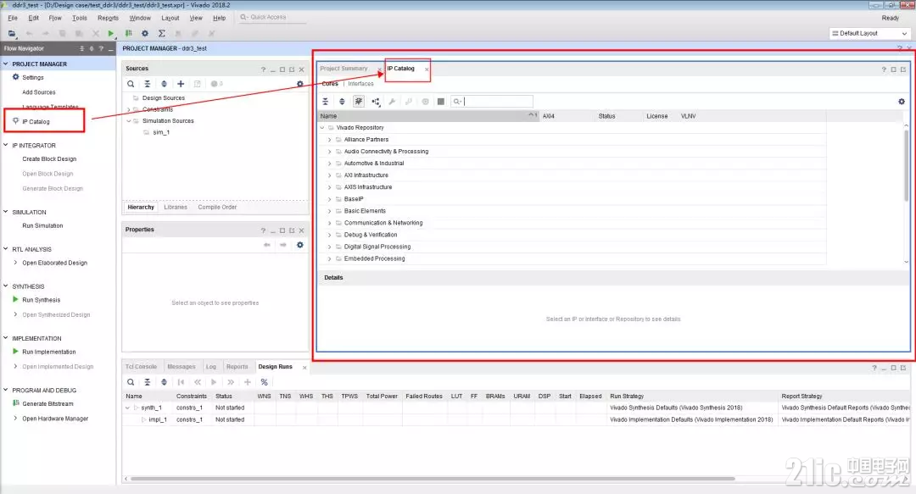916x494 pixels.
Task: Select the Digital Signal Processing folder row
Action: point(572,247)
